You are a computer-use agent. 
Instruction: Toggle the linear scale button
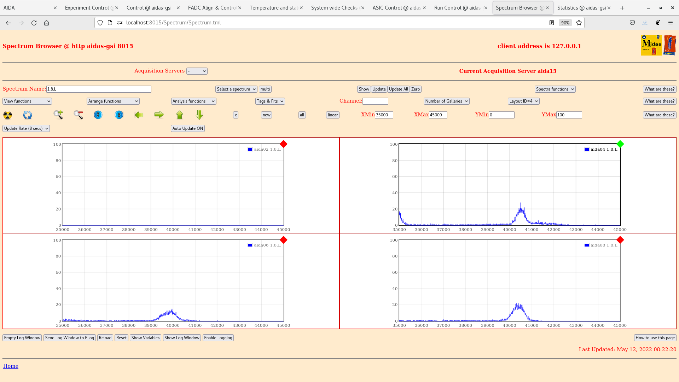332,115
